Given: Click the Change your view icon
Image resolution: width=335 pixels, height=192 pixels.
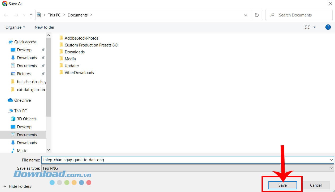Looking at the screenshot, I should click(307, 27).
